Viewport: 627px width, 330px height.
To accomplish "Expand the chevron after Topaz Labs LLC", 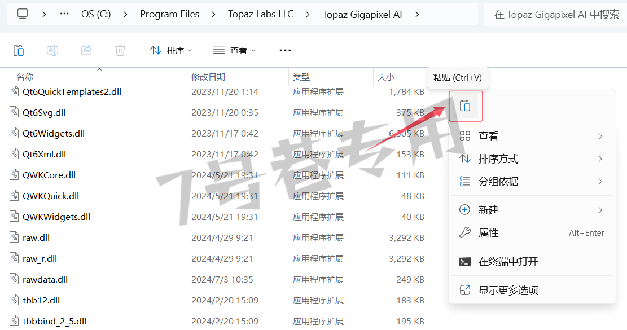I will point(308,14).
